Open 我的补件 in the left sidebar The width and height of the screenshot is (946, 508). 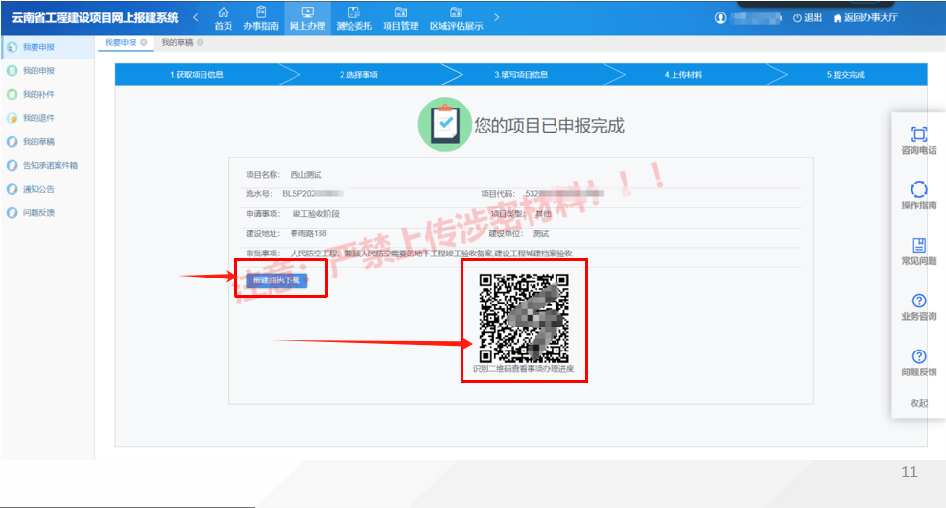38,94
